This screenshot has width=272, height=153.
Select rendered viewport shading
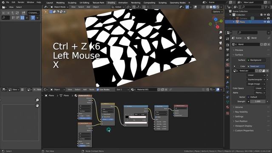[218, 7]
